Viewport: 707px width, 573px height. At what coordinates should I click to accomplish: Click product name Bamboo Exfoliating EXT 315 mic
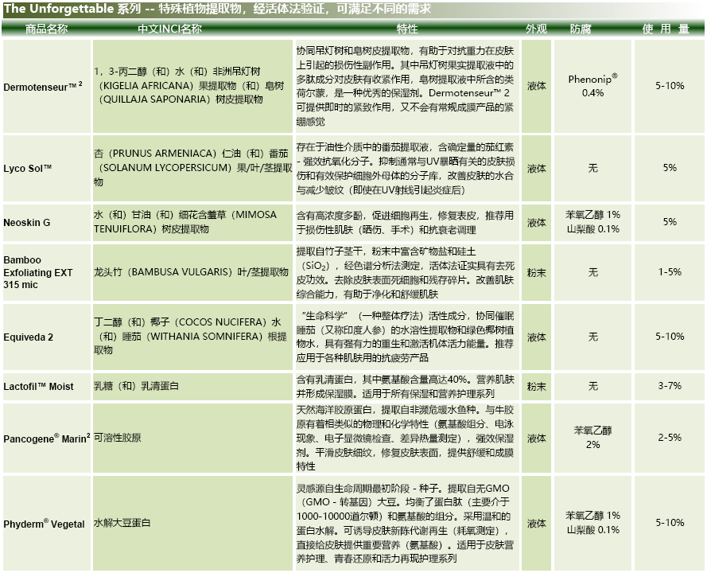click(x=38, y=272)
